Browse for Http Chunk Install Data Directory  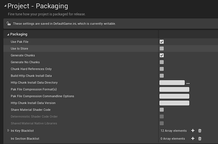point(188,83)
